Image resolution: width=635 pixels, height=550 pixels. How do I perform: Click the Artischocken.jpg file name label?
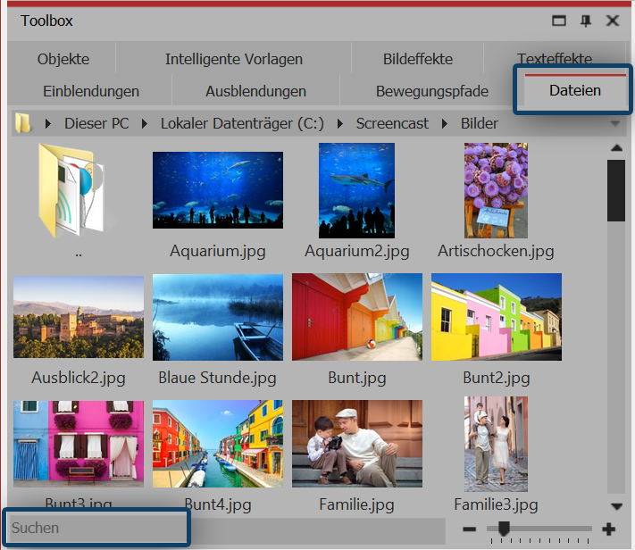coord(496,251)
